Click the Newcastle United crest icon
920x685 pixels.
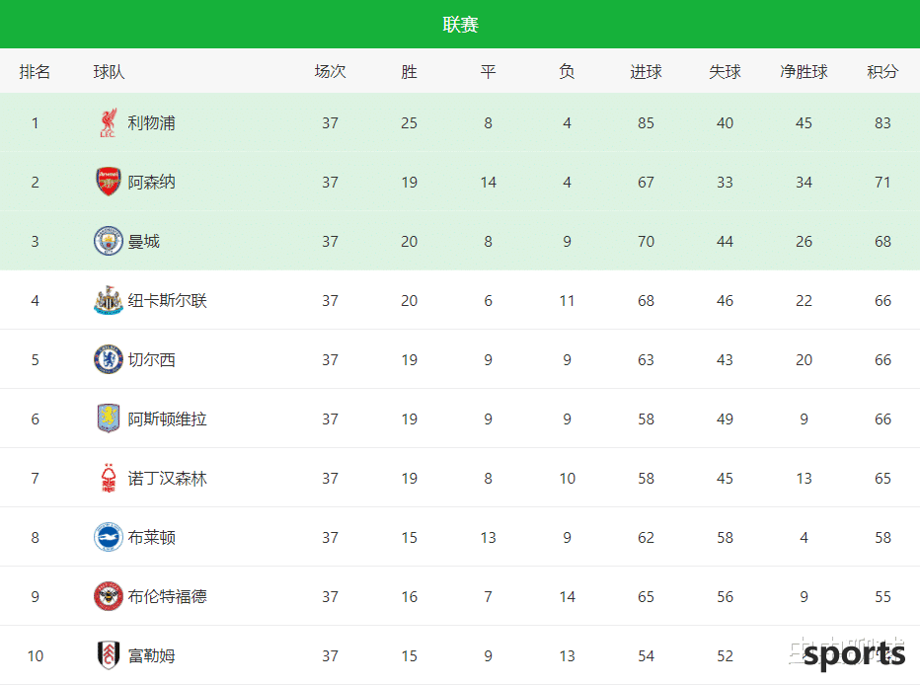(108, 300)
